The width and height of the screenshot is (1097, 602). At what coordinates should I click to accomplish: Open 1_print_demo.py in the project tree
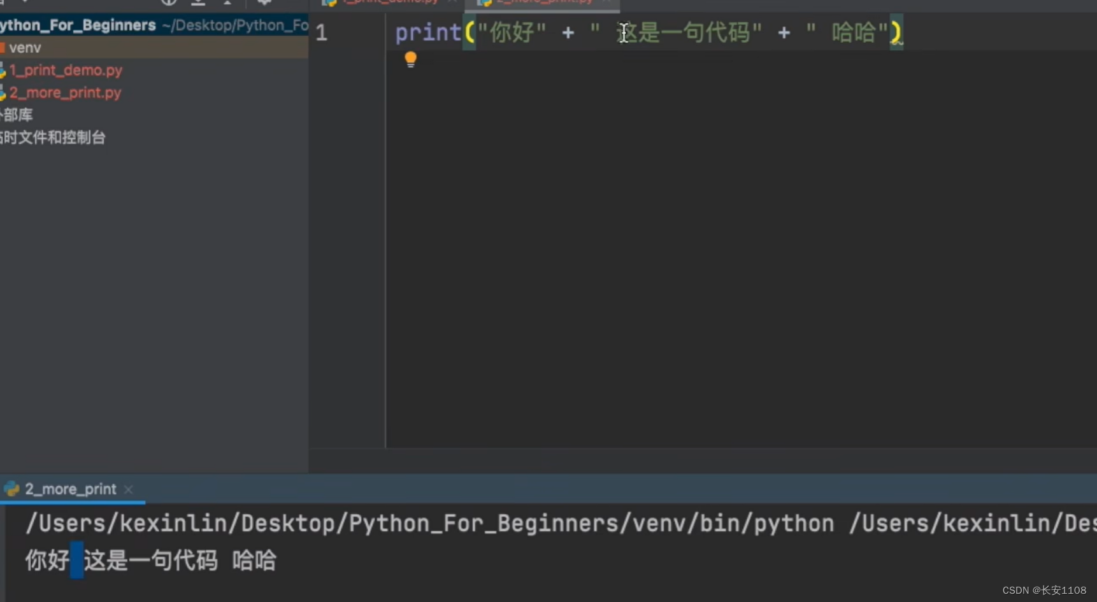click(x=65, y=70)
